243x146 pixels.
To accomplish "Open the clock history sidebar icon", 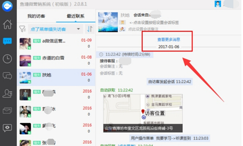I will [7, 59].
